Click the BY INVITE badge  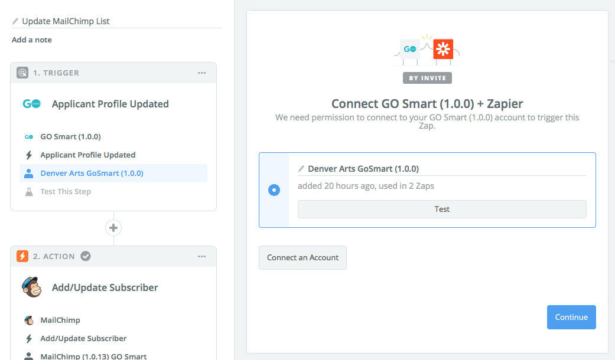[x=427, y=78]
